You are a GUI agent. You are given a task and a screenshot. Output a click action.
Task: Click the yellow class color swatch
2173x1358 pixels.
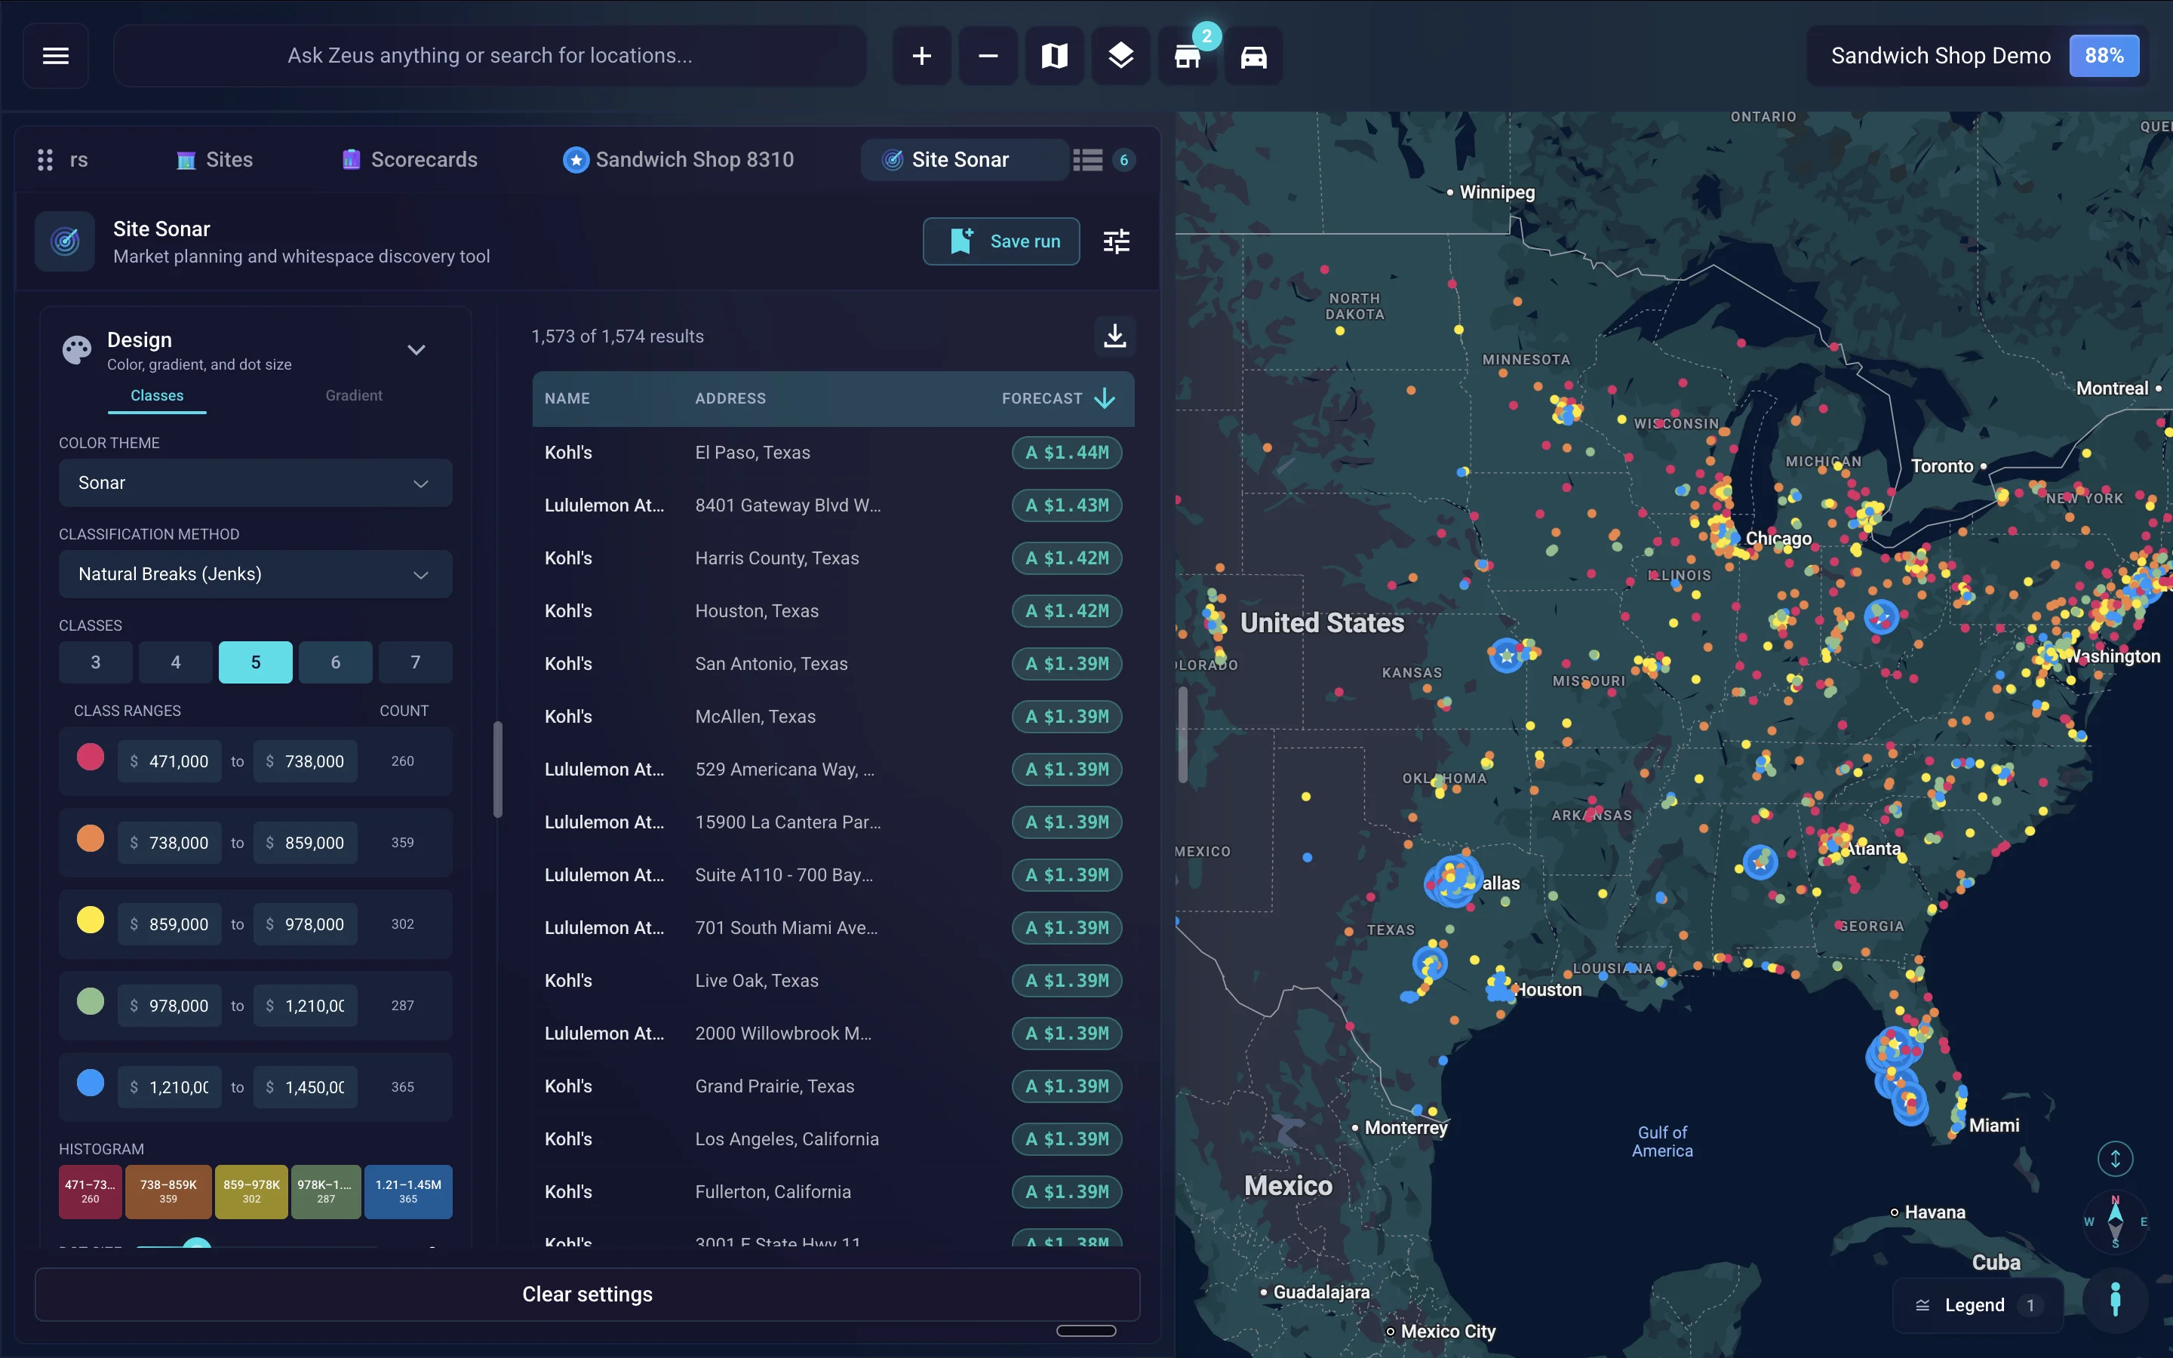click(90, 920)
